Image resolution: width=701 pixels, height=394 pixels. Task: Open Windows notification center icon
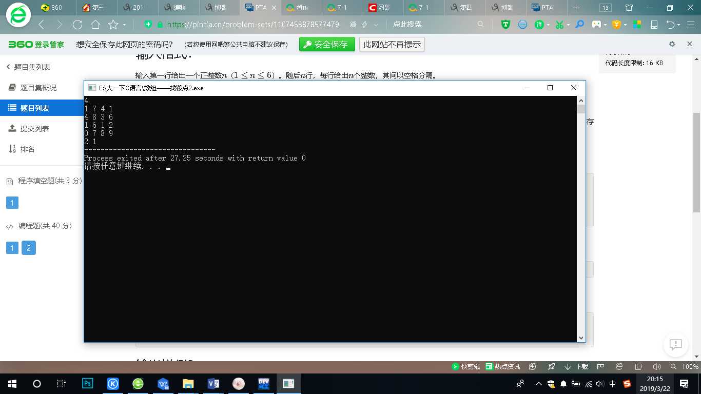point(684,384)
